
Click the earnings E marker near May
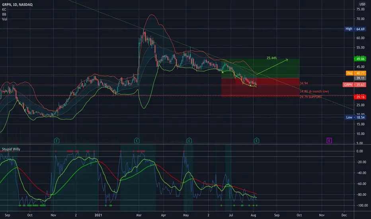pos(189,141)
